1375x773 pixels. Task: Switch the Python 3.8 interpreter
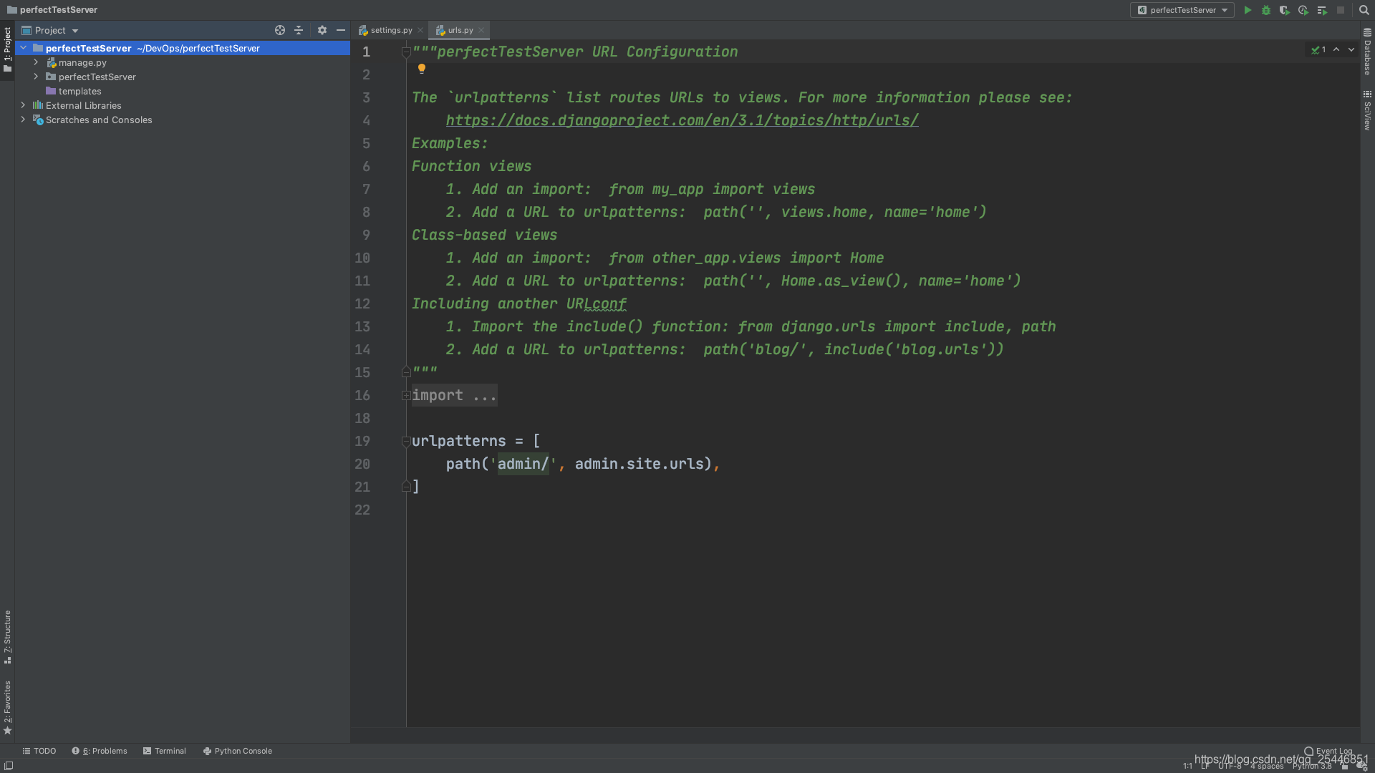pyautogui.click(x=1312, y=766)
